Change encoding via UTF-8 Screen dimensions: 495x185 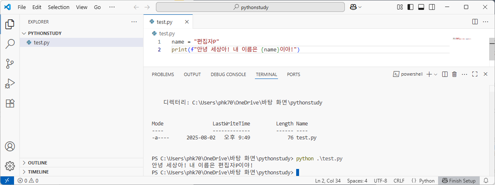click(380, 180)
